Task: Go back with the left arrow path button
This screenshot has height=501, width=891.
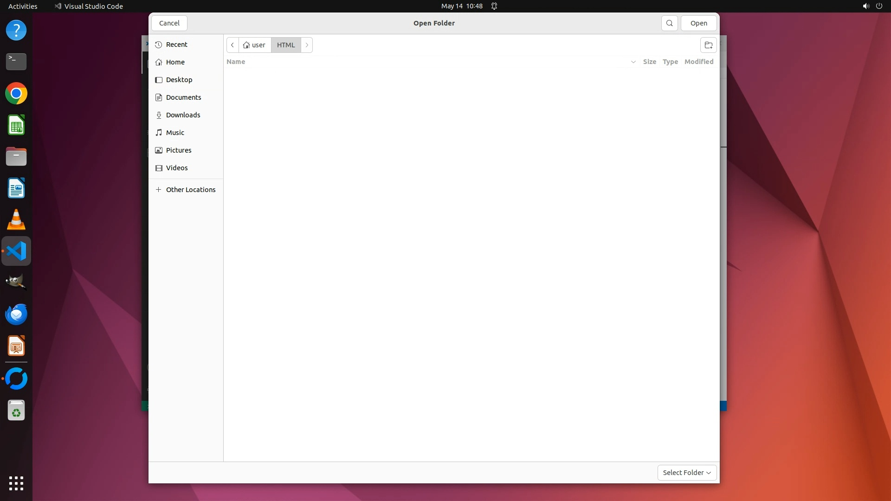Action: pos(232,45)
